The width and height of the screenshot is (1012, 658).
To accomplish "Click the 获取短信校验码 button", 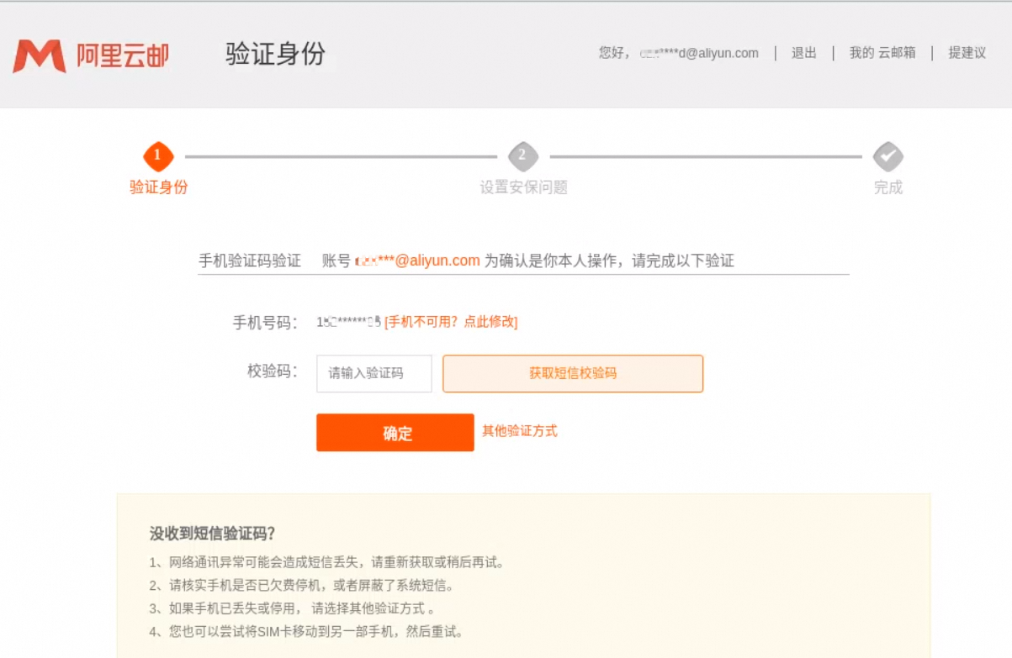I will click(572, 373).
